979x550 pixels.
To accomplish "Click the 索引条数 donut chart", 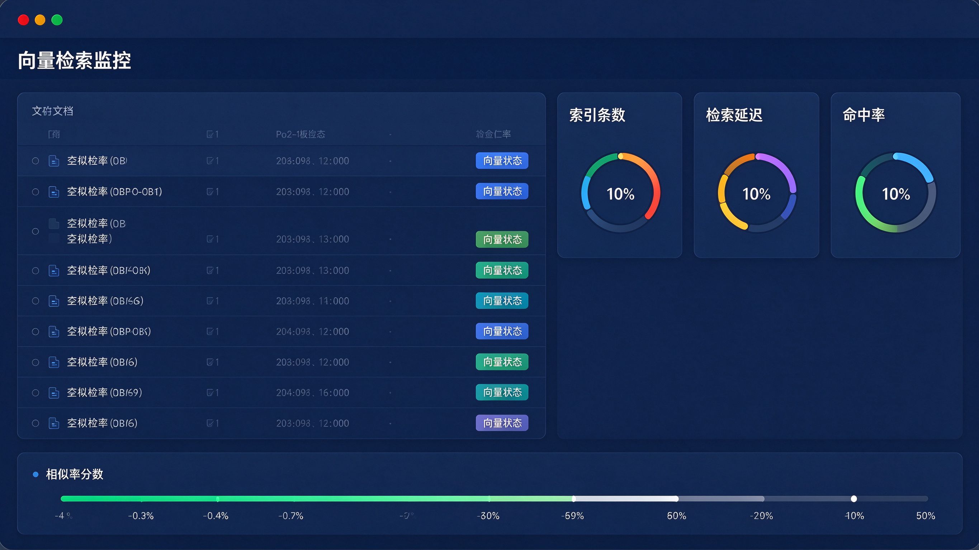I will click(621, 193).
